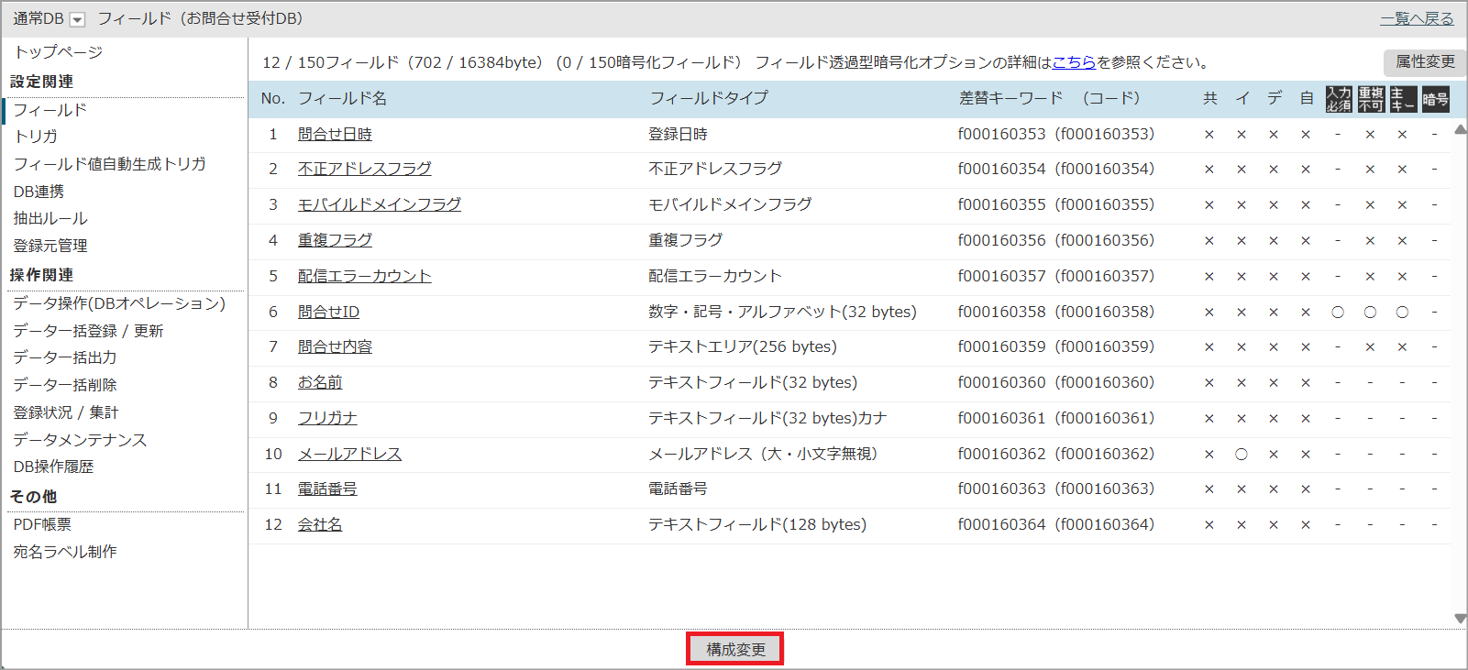The height and width of the screenshot is (670, 1468).
Task: Open the 問合せID field link
Action: (328, 312)
